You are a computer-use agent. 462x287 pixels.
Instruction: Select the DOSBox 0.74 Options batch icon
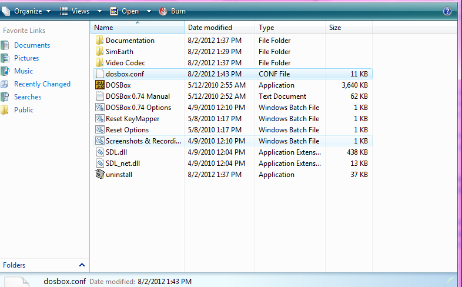click(x=100, y=107)
